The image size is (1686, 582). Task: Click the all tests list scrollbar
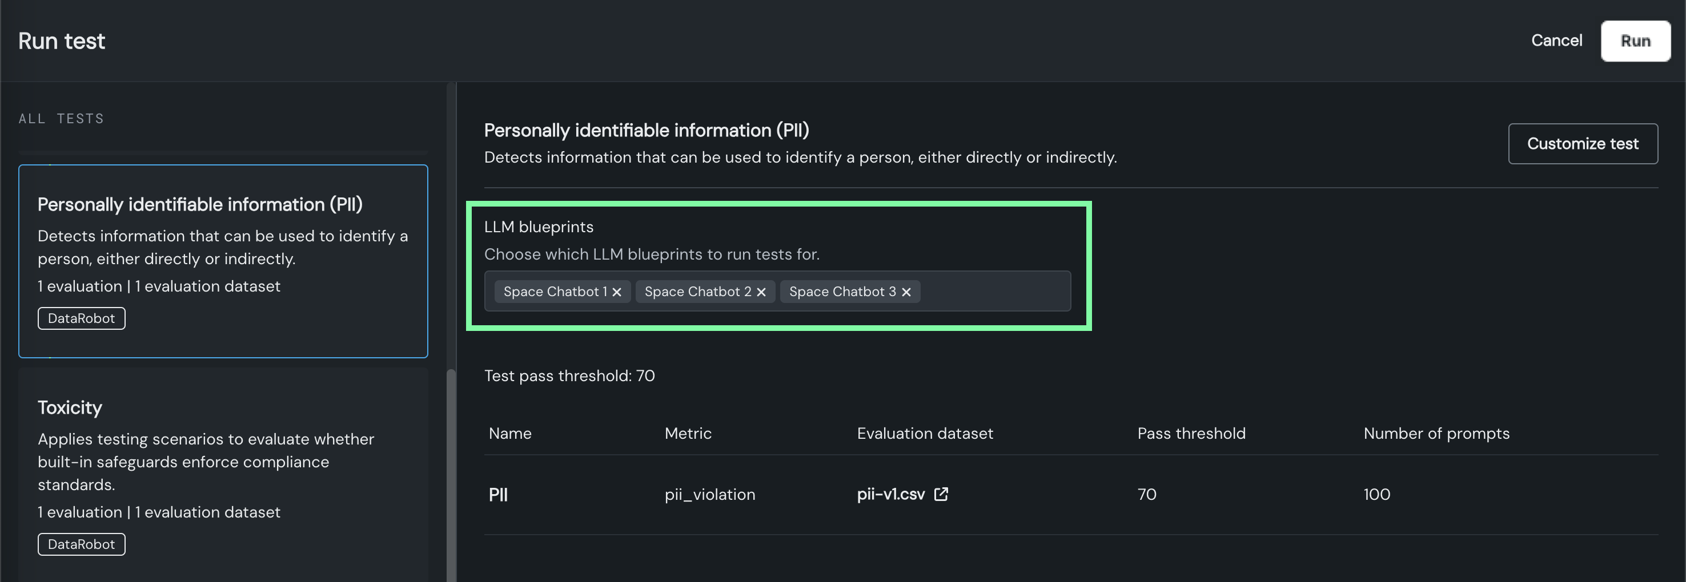tap(450, 471)
